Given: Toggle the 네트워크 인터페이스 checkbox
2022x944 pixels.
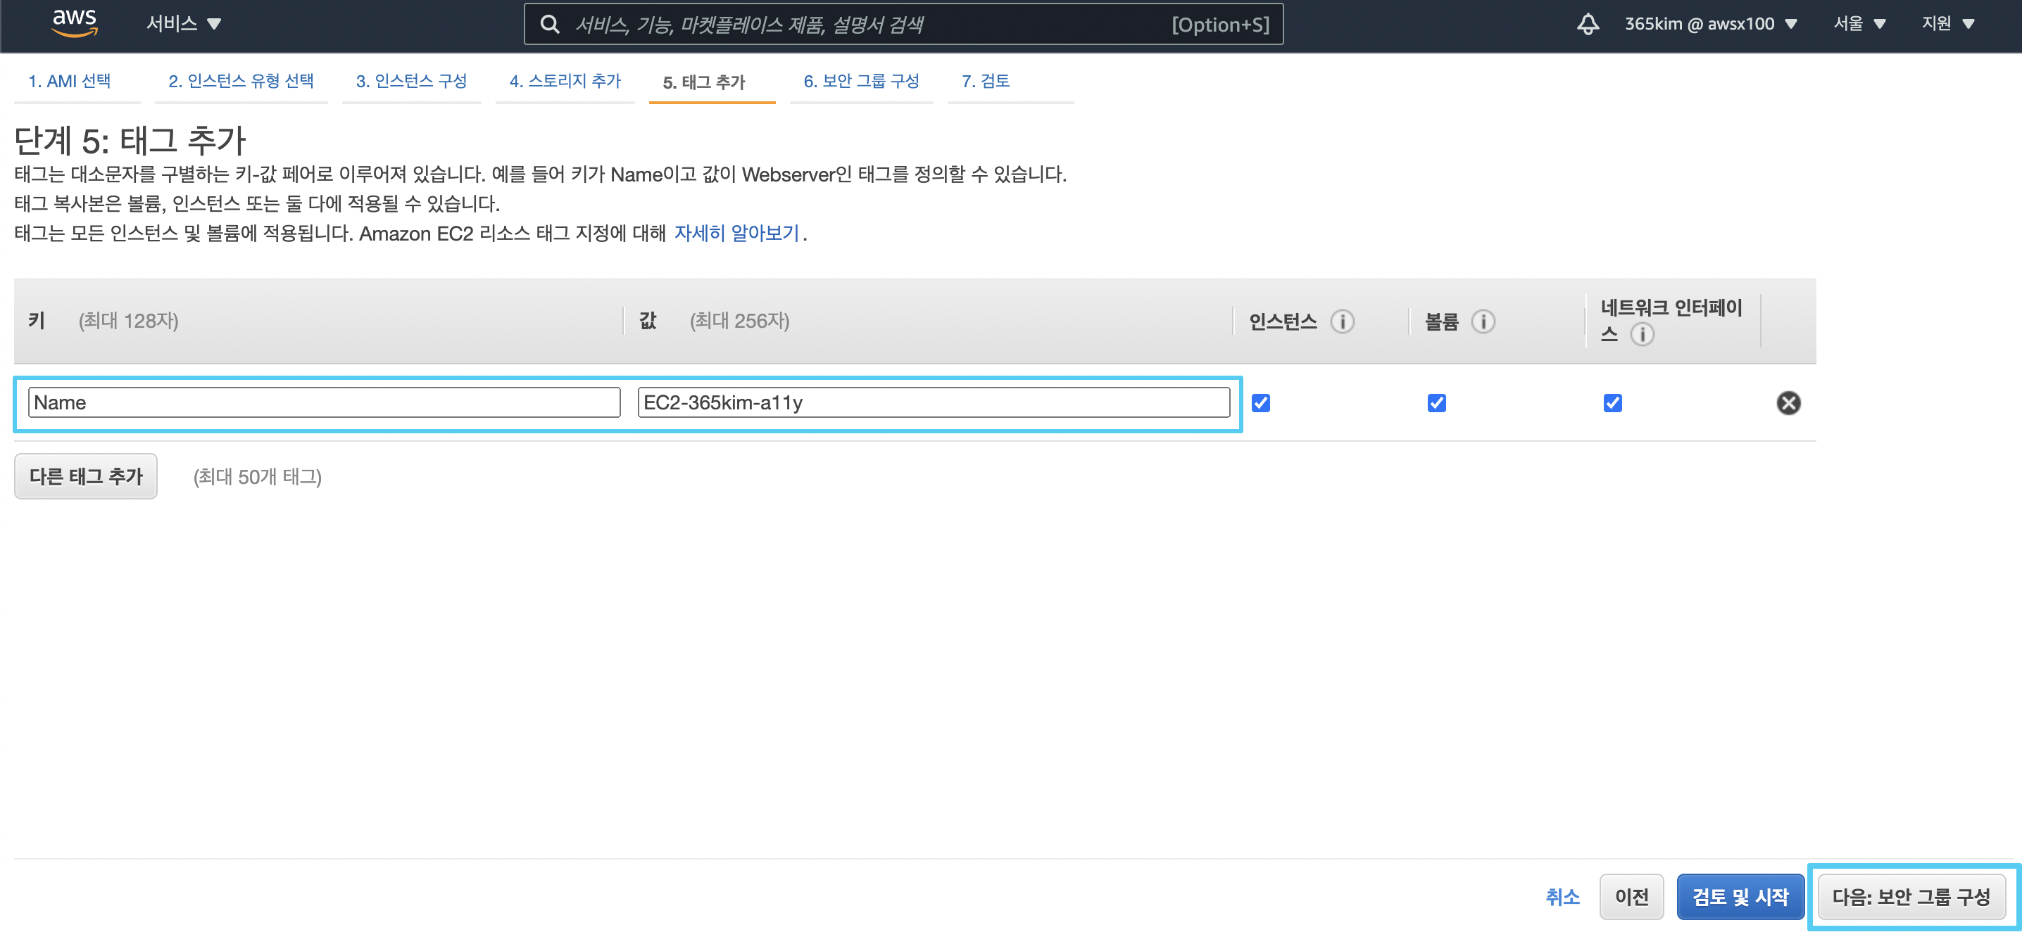Looking at the screenshot, I should tap(1612, 403).
